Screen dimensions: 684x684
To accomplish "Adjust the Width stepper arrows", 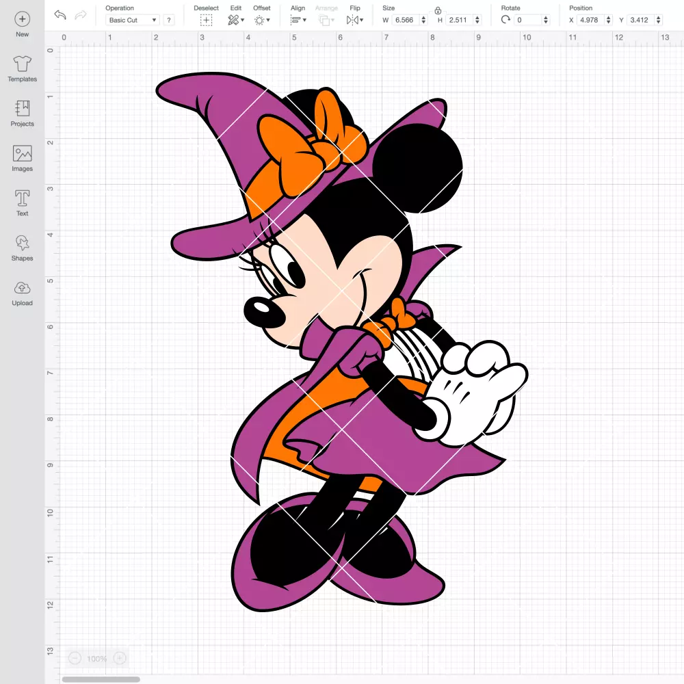I will tap(423, 20).
